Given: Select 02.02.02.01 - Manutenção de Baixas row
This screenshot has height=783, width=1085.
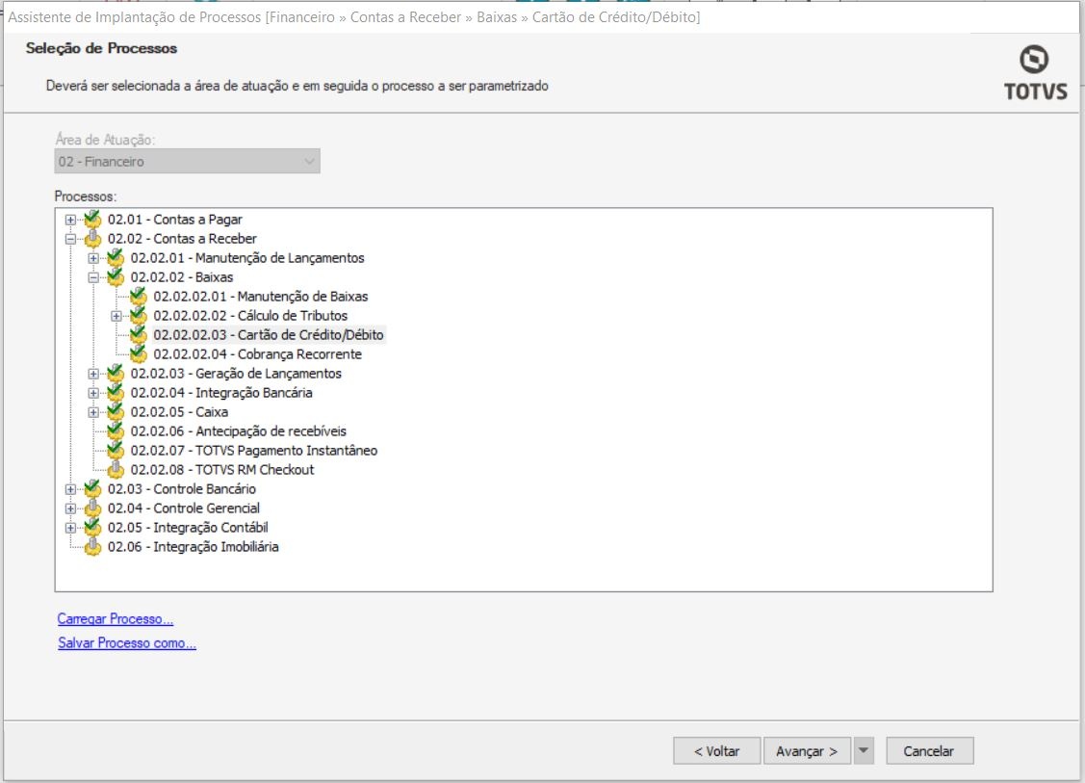Looking at the screenshot, I should 260,297.
